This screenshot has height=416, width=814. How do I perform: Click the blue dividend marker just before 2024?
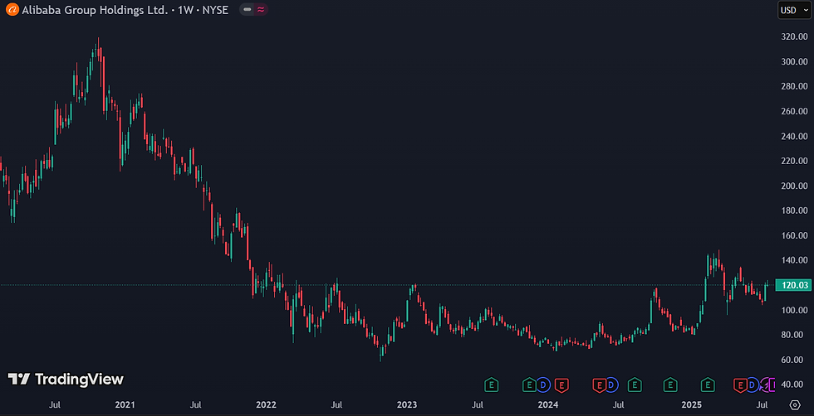(542, 385)
